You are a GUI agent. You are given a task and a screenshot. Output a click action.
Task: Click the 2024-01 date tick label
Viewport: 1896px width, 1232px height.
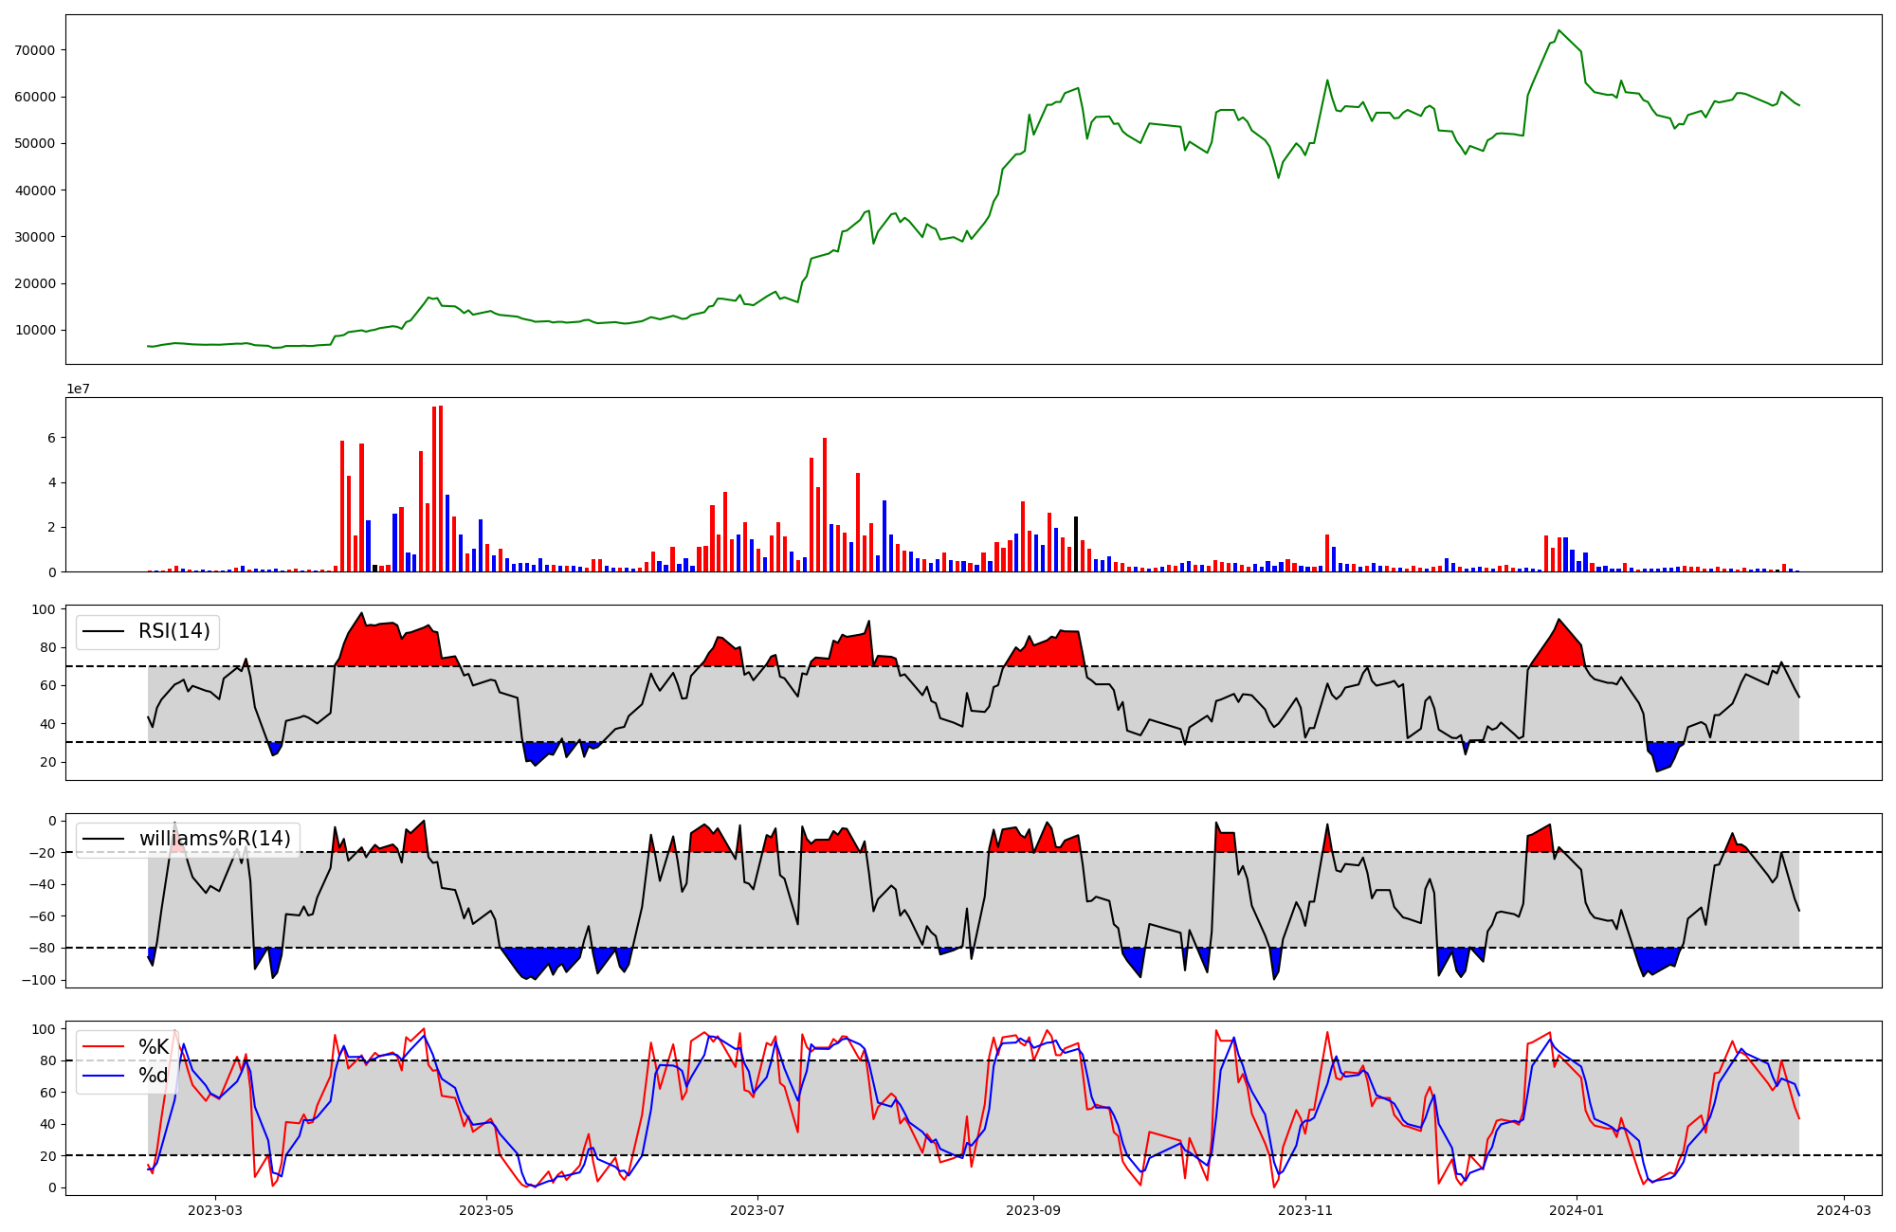(x=1577, y=1210)
